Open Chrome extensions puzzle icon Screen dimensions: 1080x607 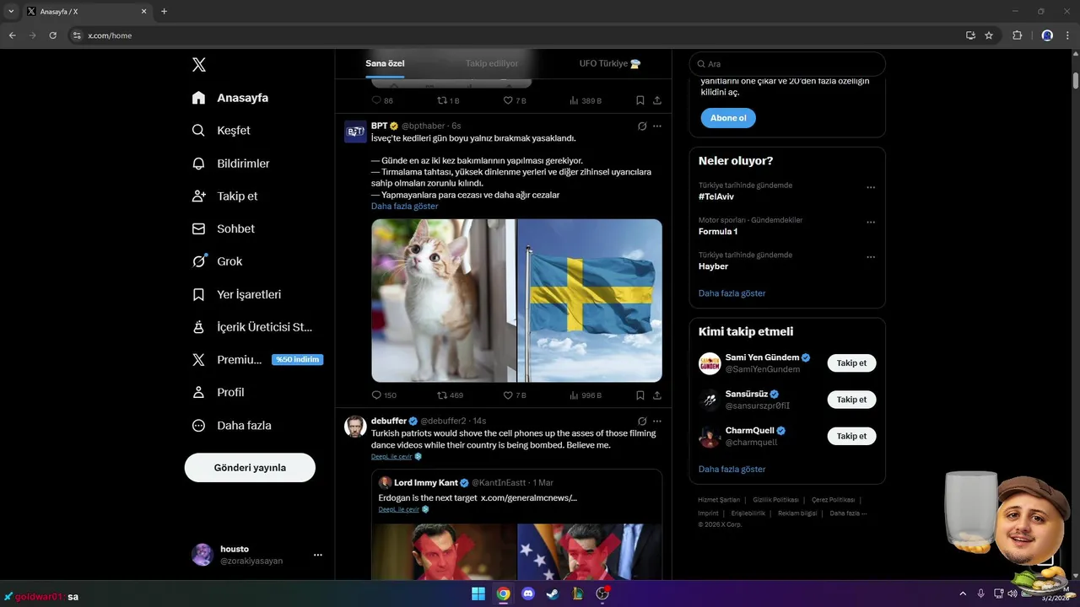tap(1017, 35)
